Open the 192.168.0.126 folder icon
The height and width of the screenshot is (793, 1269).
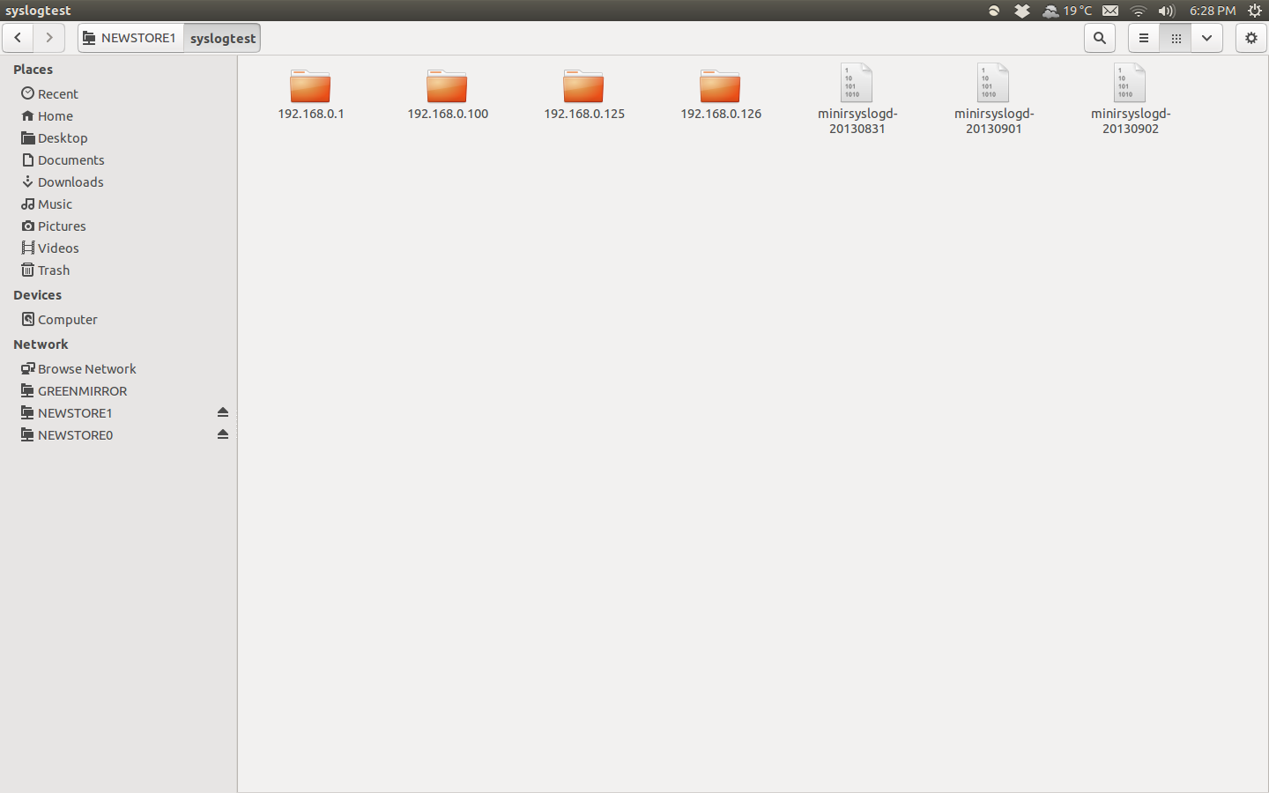[720, 85]
